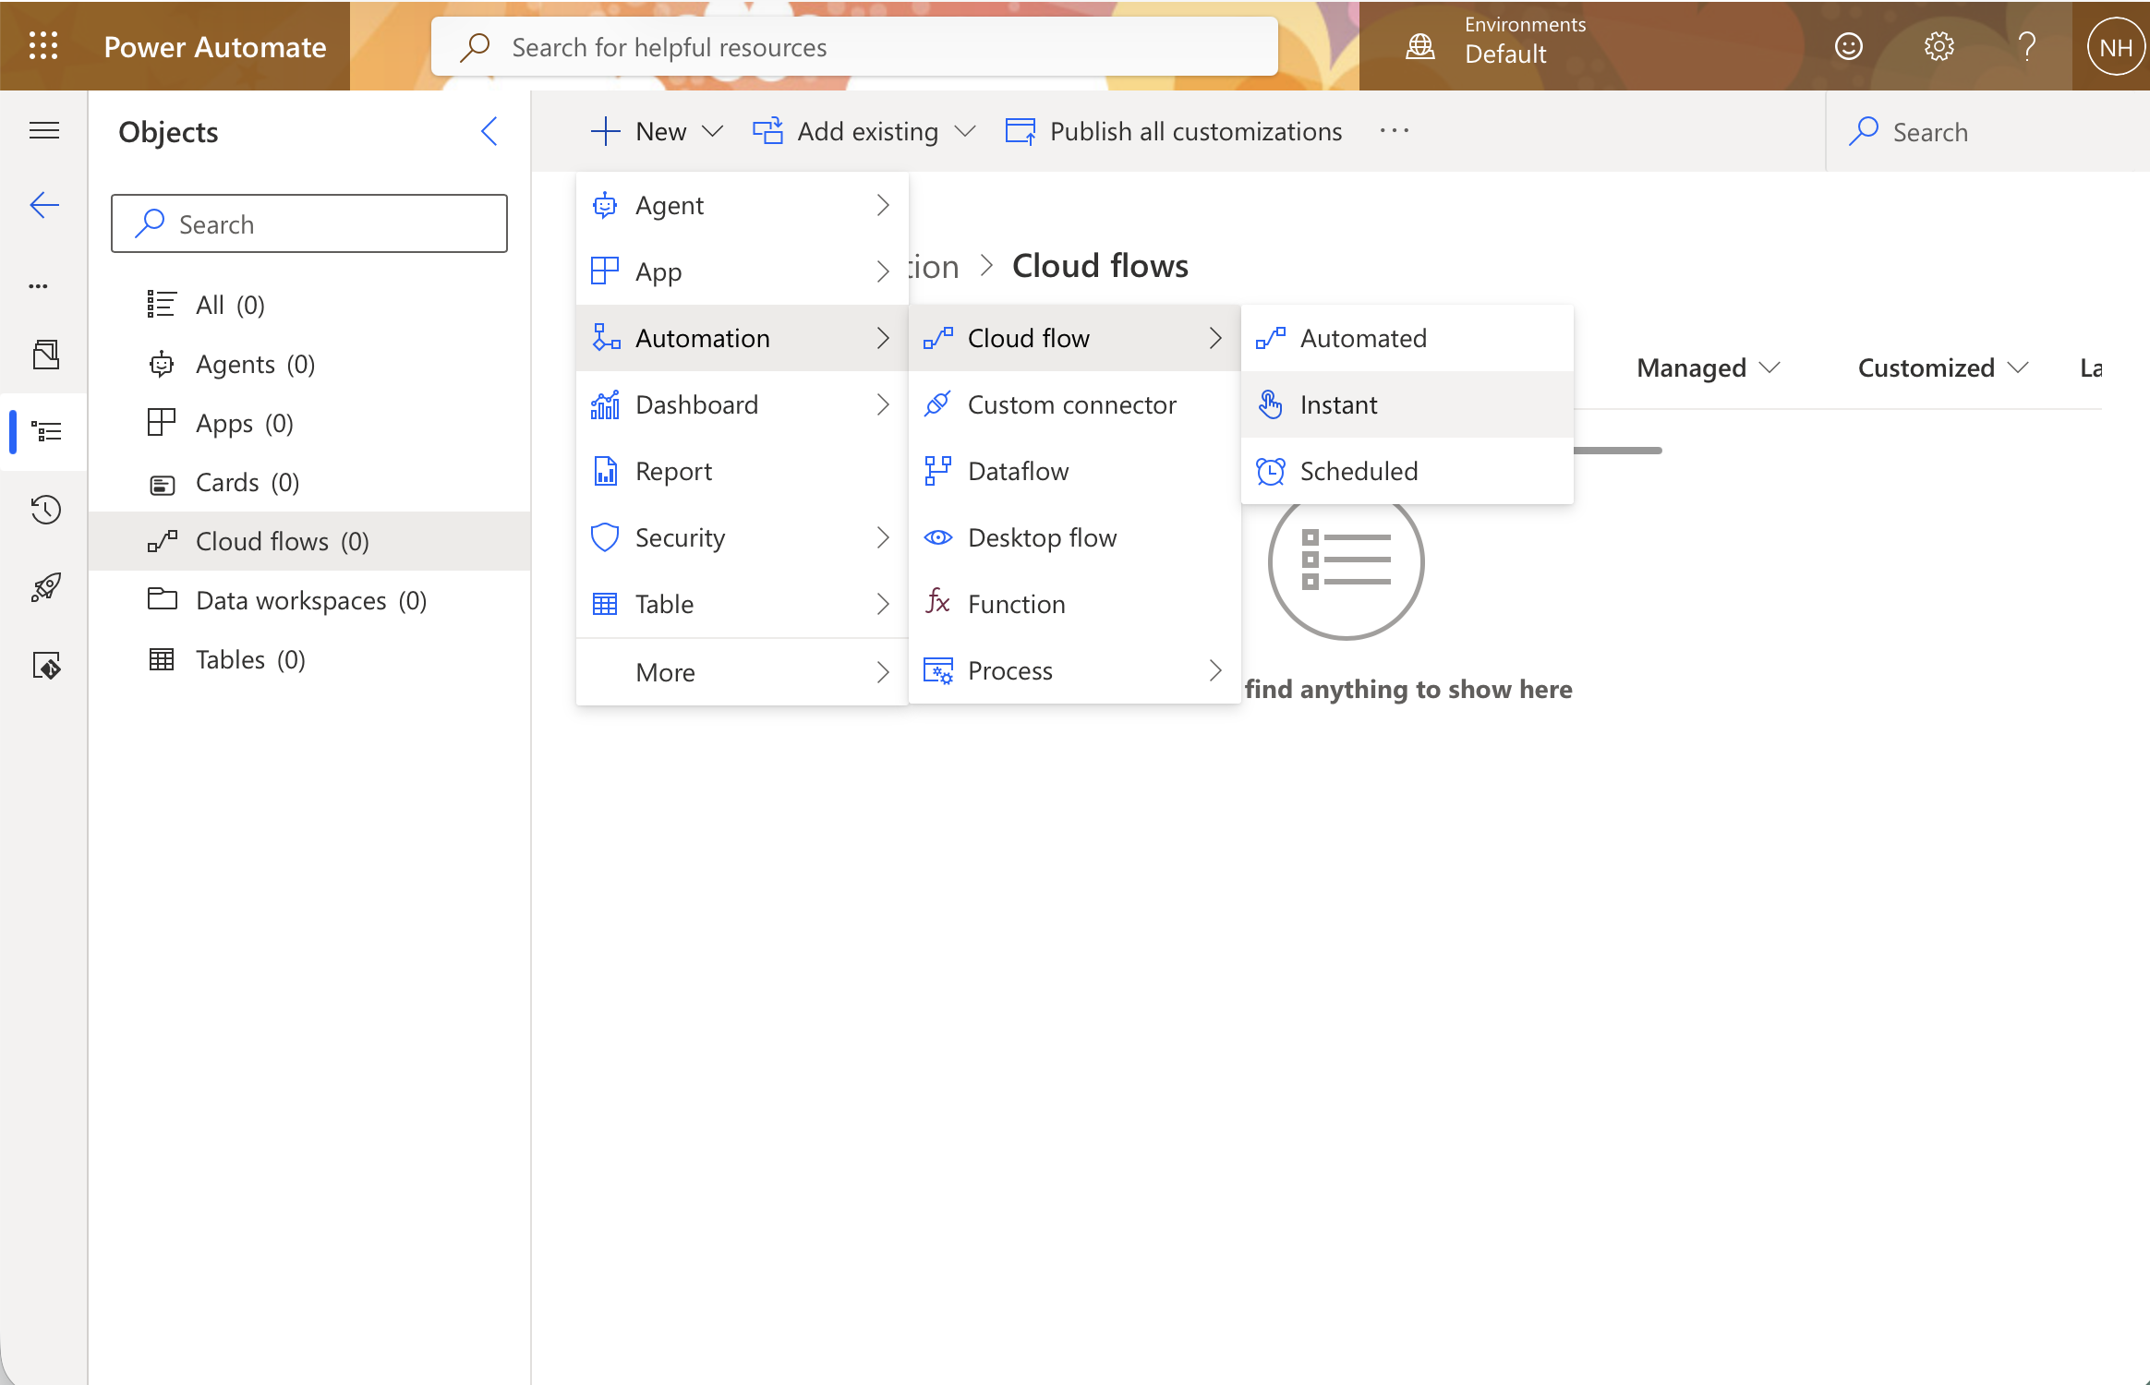
Task: Select Dataflow in Automation submenu
Action: pos(1075,471)
